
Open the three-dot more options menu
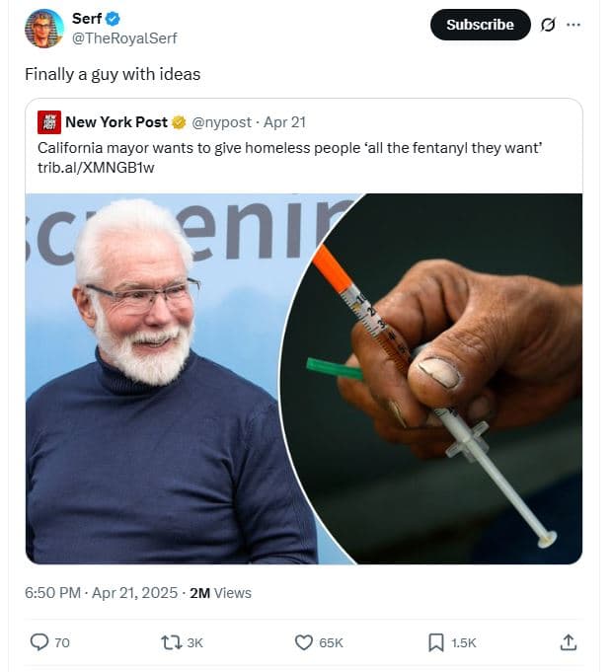pyautogui.click(x=574, y=25)
